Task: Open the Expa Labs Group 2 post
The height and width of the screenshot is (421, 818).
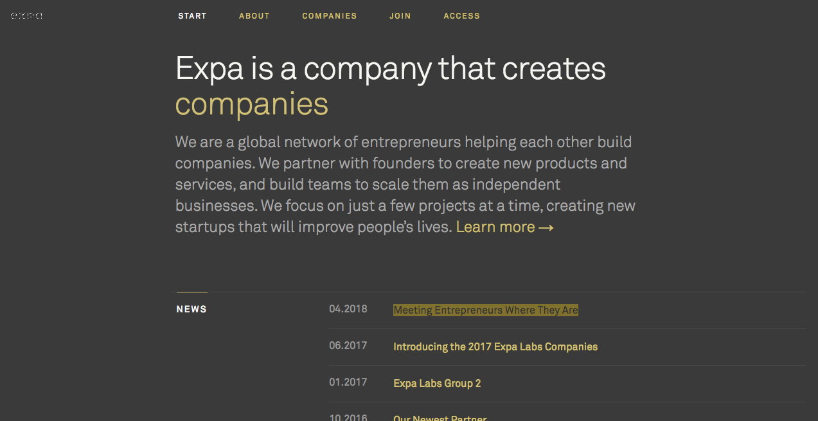Action: (437, 384)
